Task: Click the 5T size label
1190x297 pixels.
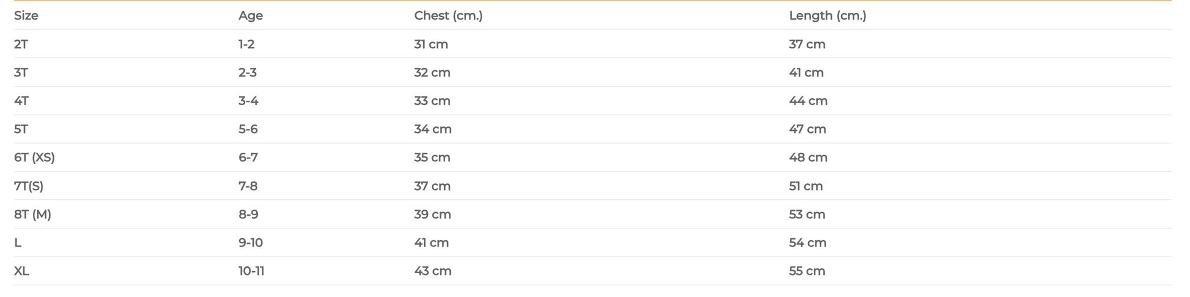Action: (x=21, y=130)
